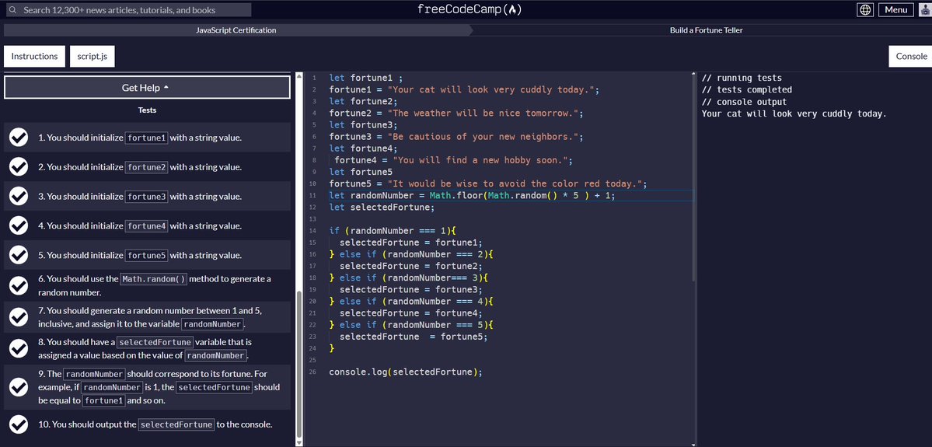
Task: Click the scroll down arrow in editor
Action: (693, 443)
